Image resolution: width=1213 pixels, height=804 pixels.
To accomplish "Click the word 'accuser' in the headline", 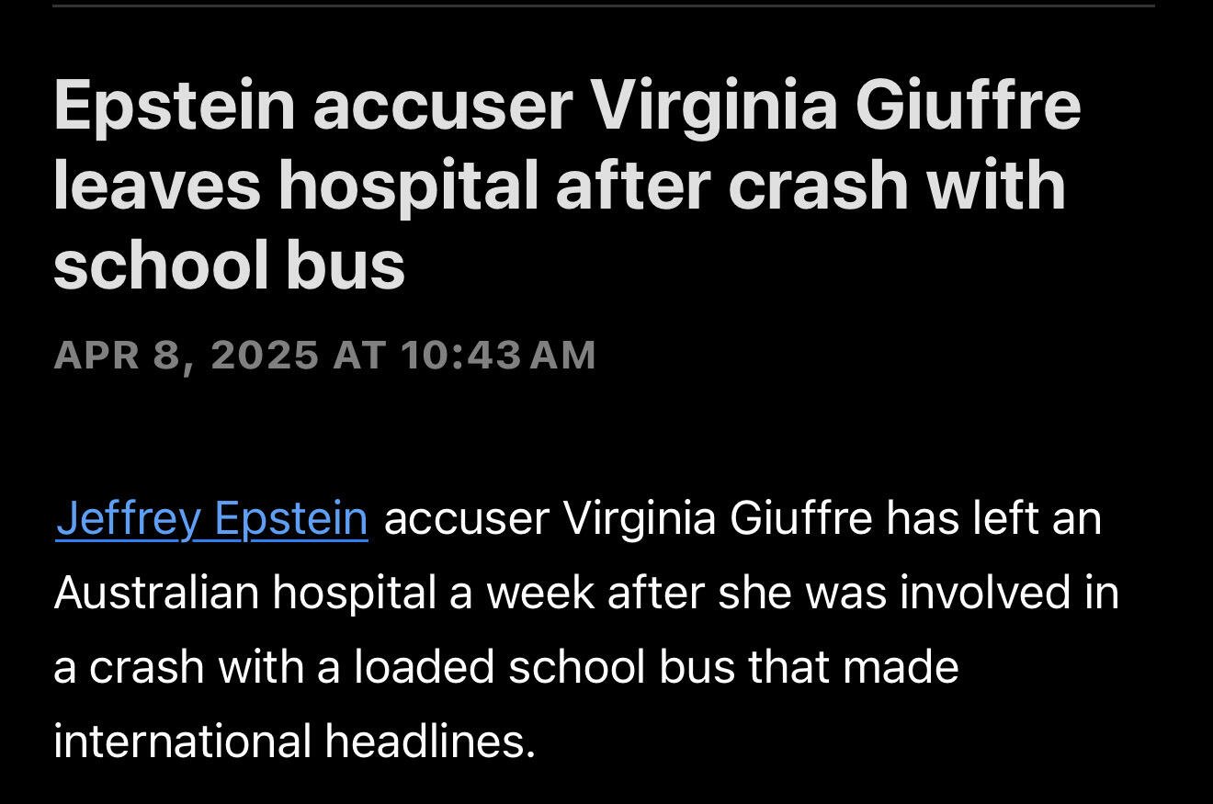I will coord(442,108).
